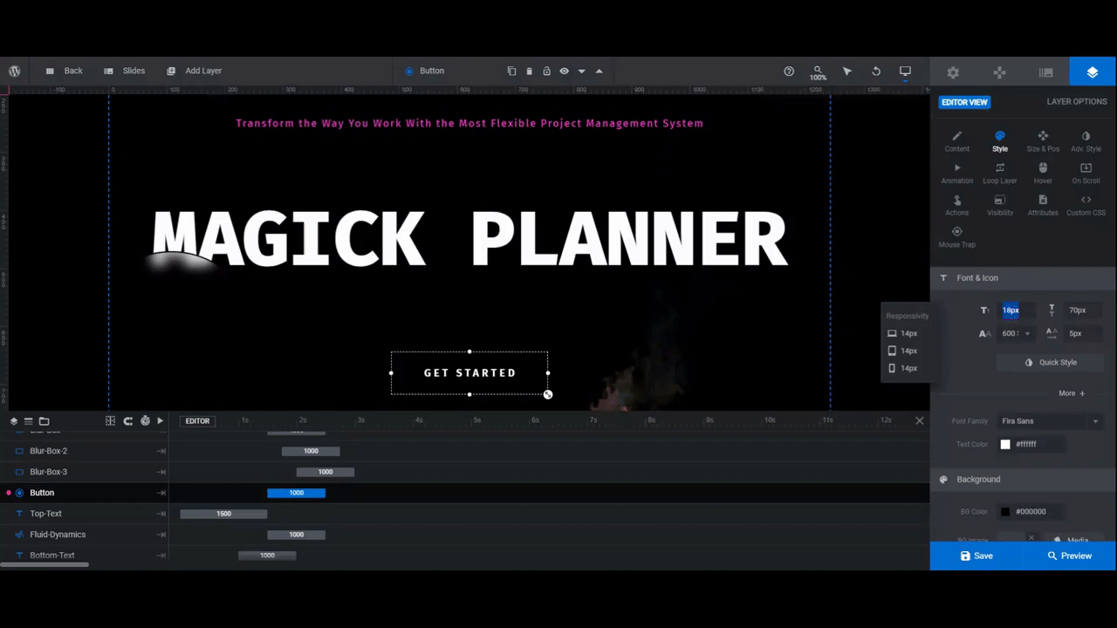Lock the Button layer with padlock icon
Screen dimensions: 1117x628
(x=546, y=72)
